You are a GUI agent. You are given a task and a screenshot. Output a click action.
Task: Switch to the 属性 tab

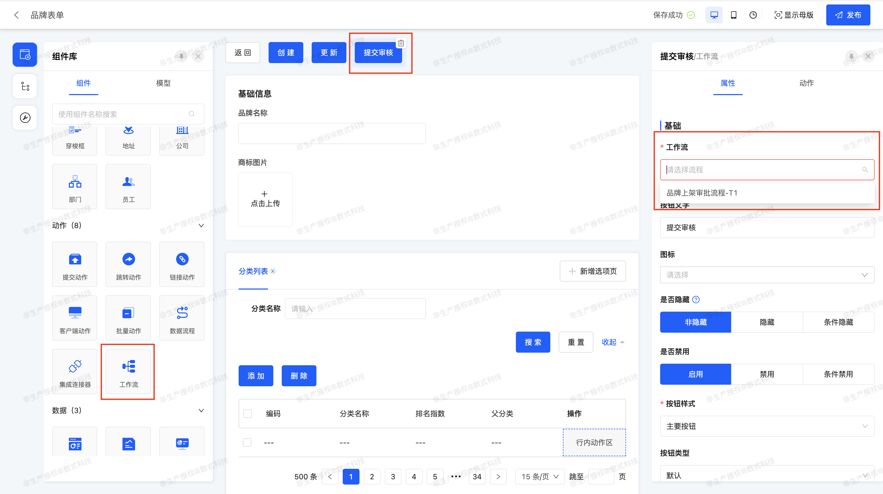pyautogui.click(x=728, y=83)
